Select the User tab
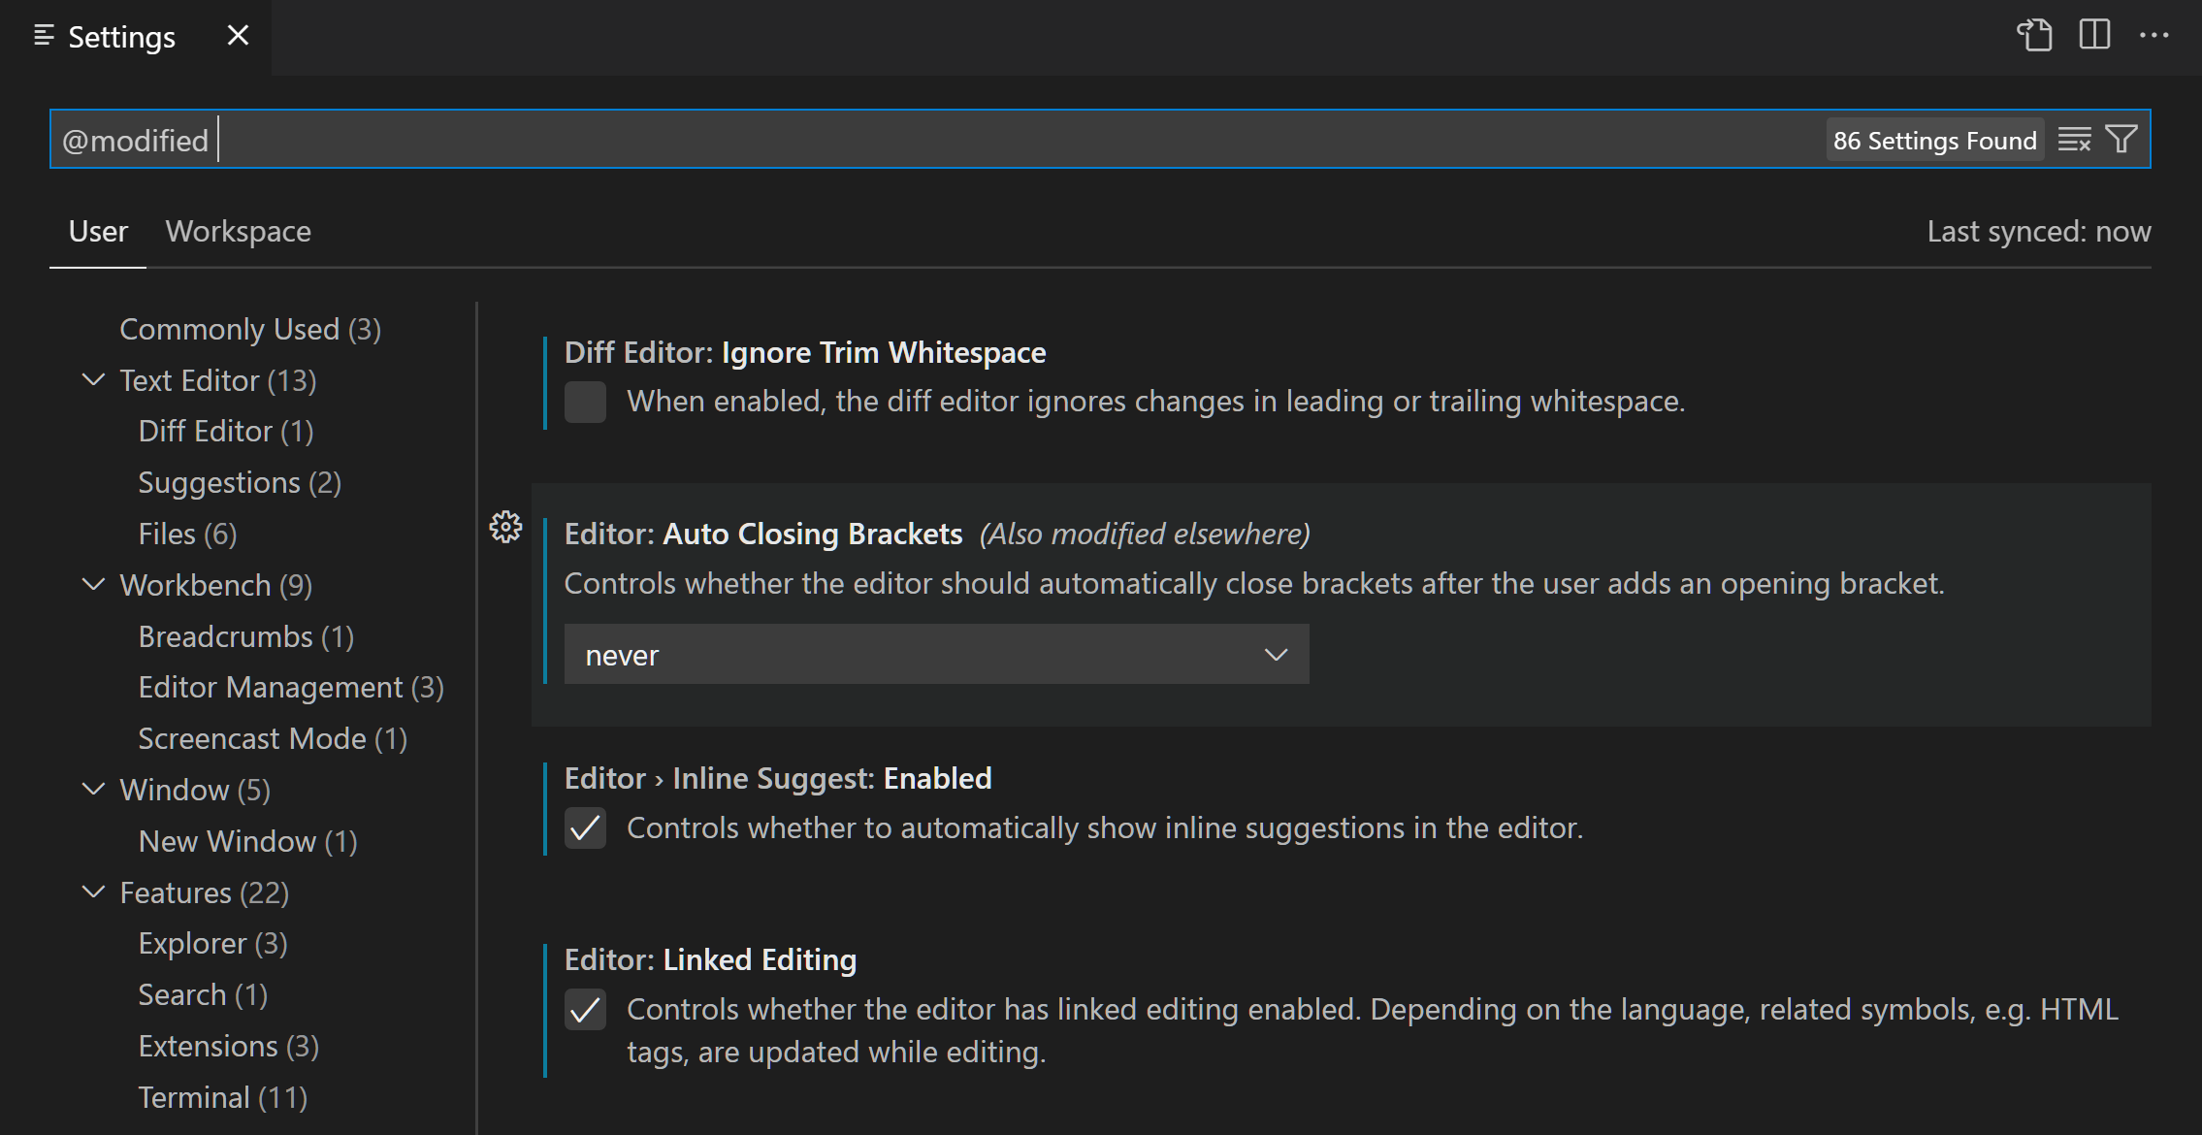 pos(95,232)
